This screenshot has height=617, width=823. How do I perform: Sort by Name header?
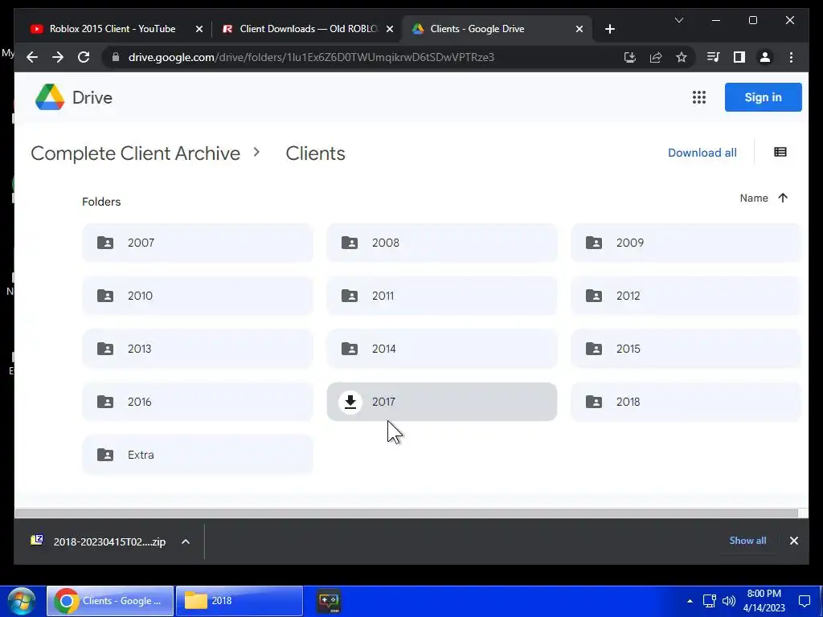coord(754,198)
